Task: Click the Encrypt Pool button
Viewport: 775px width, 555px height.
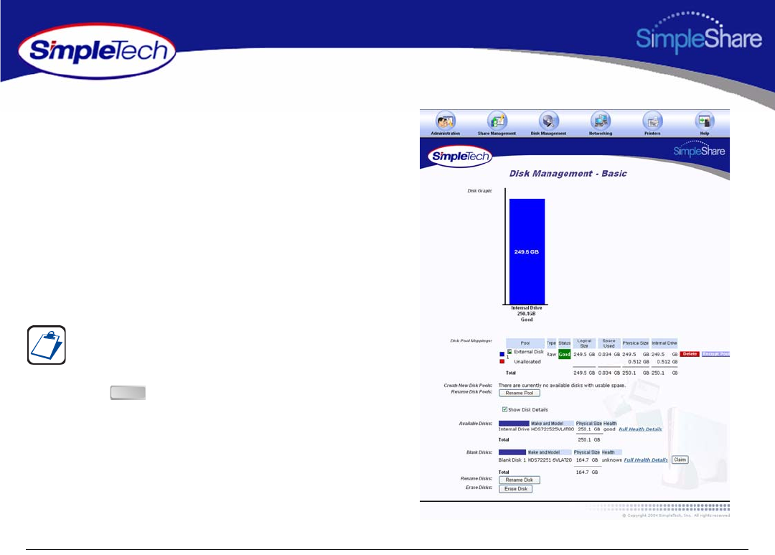Action: coord(715,354)
